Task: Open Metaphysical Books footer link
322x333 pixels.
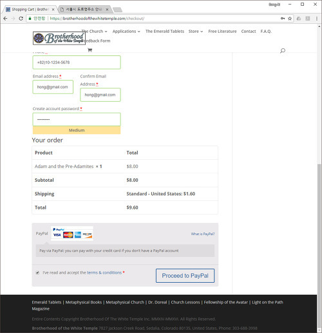Action: (x=84, y=302)
